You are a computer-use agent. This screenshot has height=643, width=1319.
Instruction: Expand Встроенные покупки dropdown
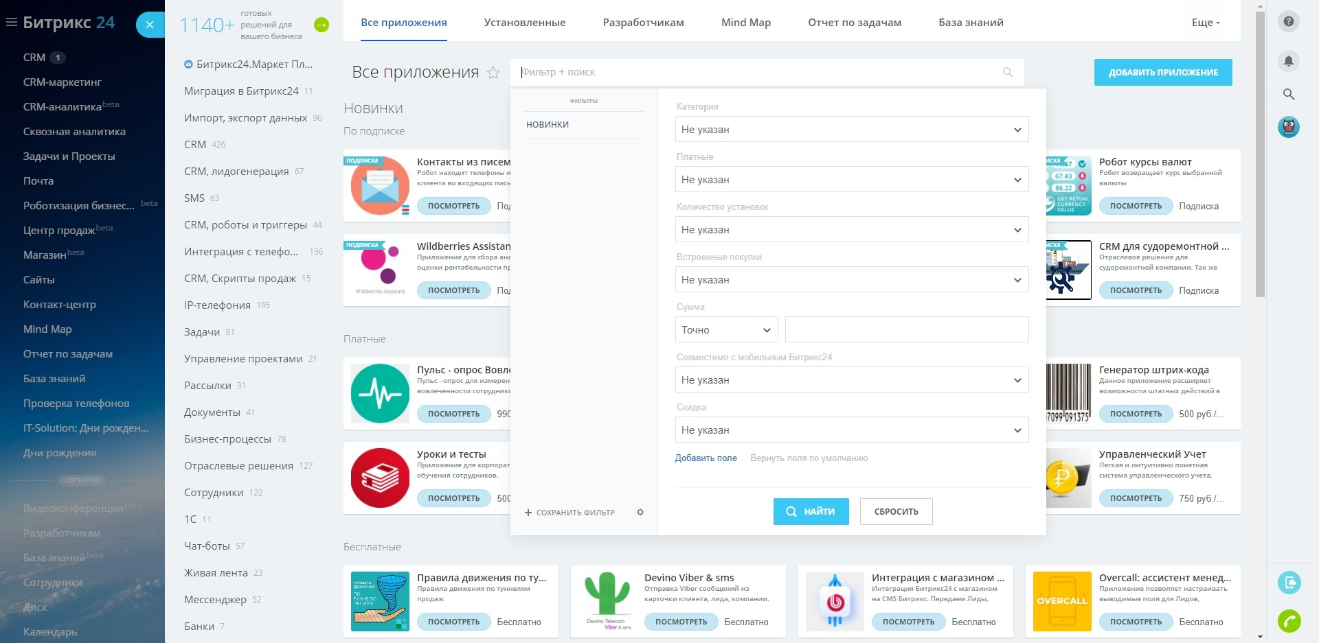click(852, 280)
